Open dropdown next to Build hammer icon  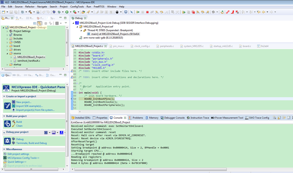[34, 12]
